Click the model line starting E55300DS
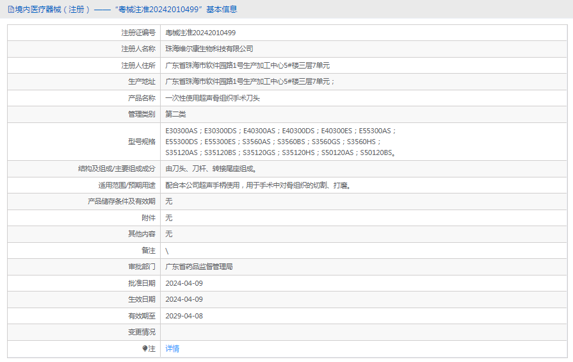 [x=273, y=142]
